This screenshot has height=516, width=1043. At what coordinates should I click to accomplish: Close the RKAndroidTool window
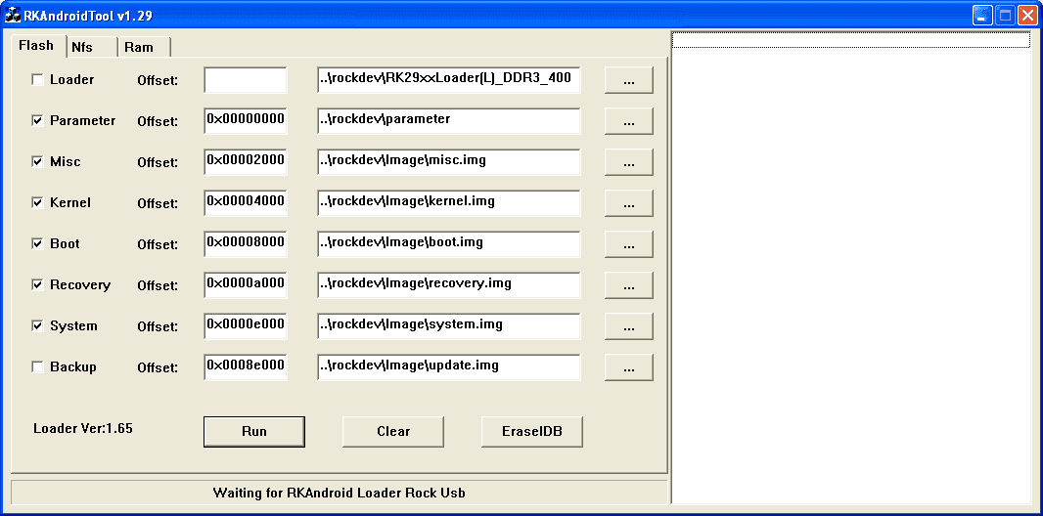pyautogui.click(x=1027, y=15)
